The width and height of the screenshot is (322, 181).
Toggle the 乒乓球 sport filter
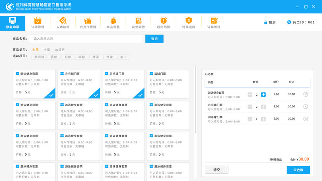pos(39,57)
